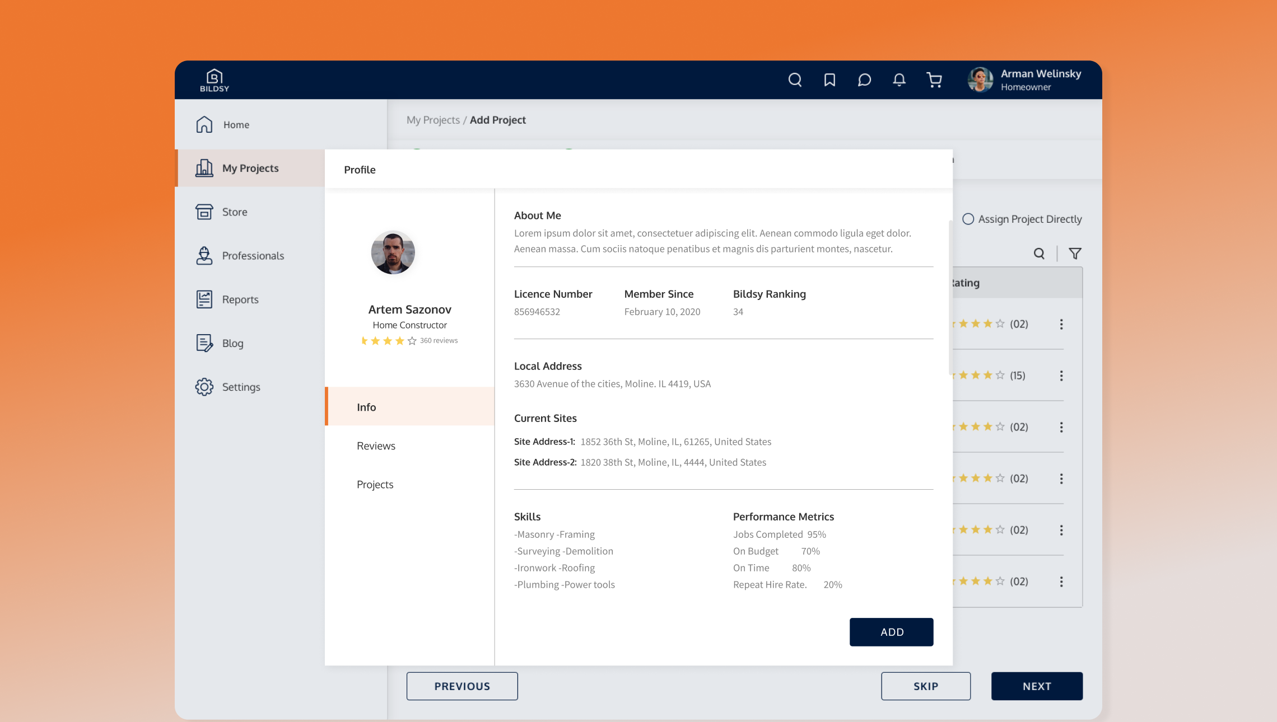This screenshot has width=1277, height=722.
Task: Open the chat messages icon
Action: 864,80
